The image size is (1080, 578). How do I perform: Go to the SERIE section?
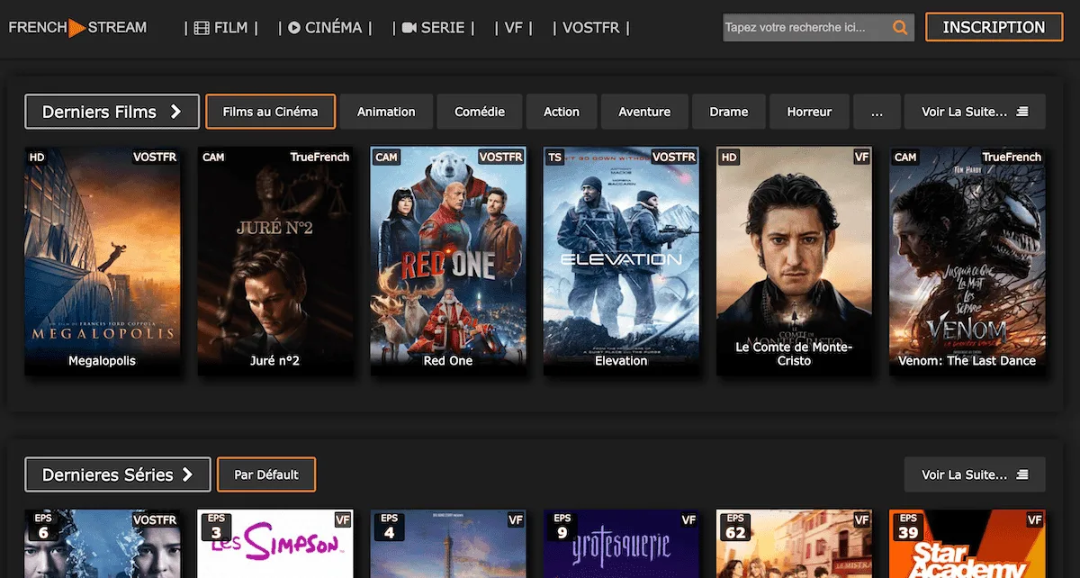[433, 28]
